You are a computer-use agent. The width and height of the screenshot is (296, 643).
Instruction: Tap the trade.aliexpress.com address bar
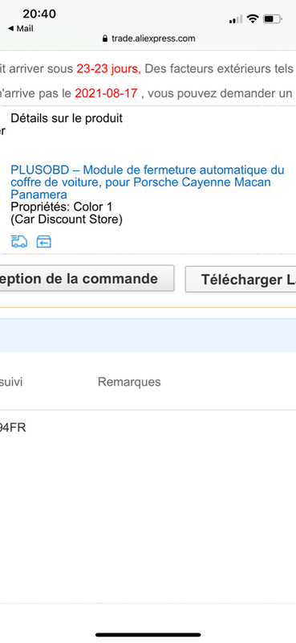point(148,39)
